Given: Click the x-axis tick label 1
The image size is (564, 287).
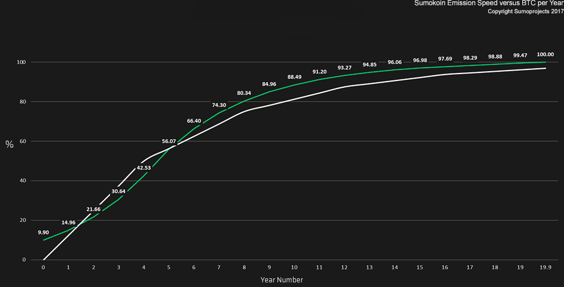Looking at the screenshot, I should point(68,267).
